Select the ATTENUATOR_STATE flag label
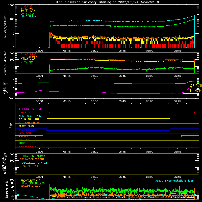 [31, 109]
